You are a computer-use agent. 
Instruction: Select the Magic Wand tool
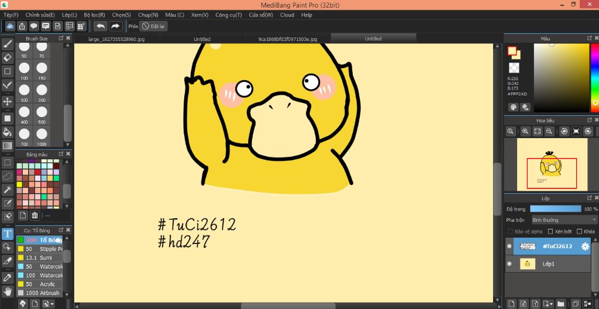(7, 189)
